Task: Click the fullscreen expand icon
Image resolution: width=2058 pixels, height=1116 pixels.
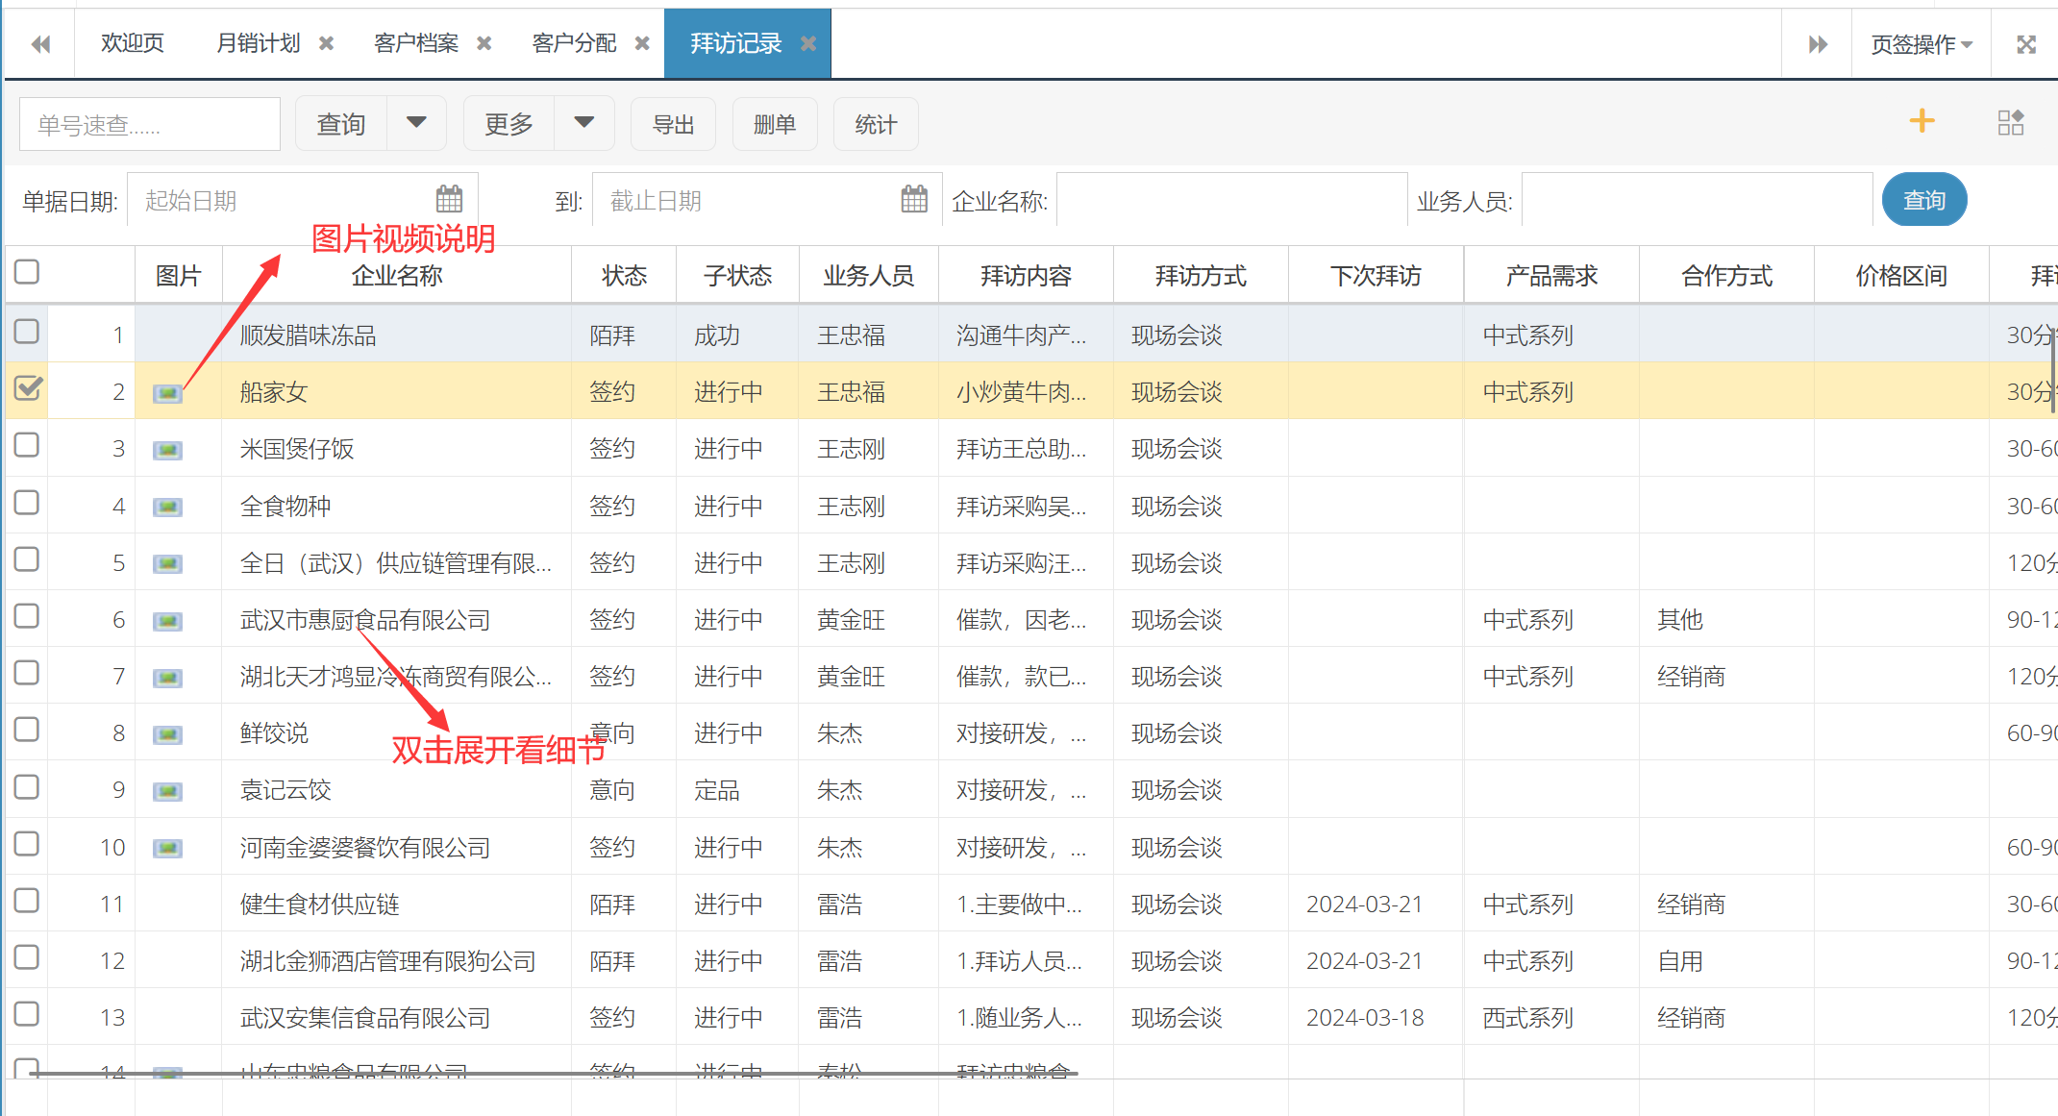Action: 2026,44
